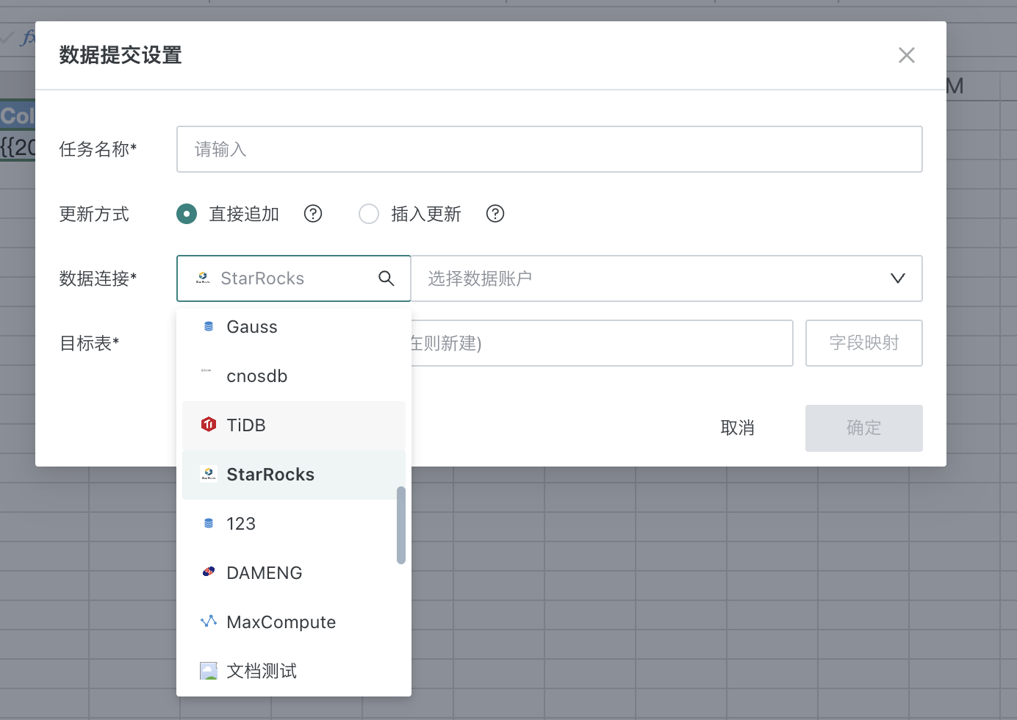Open help icon next to 插入更新
Image resolution: width=1017 pixels, height=720 pixels.
[495, 214]
